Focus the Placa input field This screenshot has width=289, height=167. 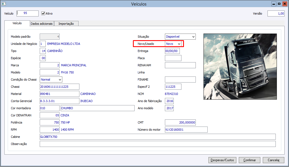tap(173, 58)
